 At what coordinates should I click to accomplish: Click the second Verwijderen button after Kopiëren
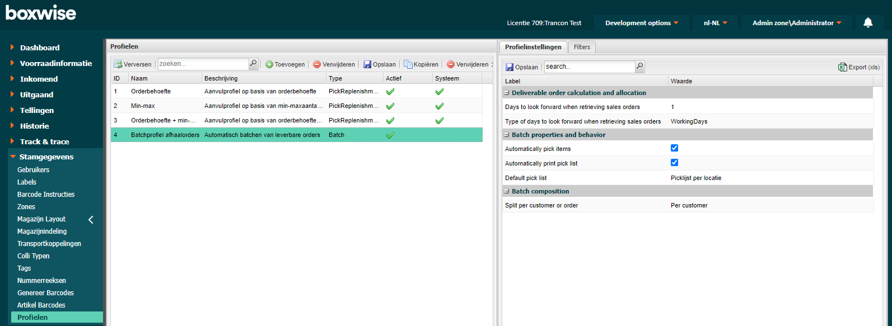pyautogui.click(x=468, y=64)
